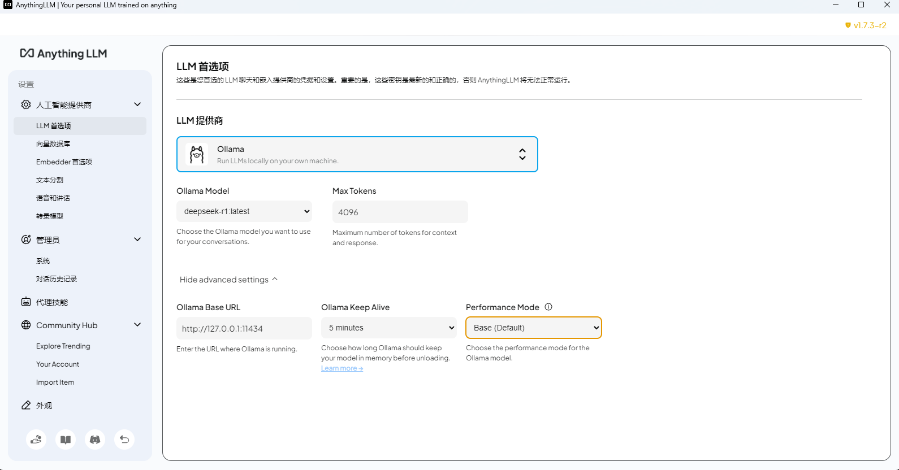The width and height of the screenshot is (899, 470).
Task: Click 'Run LLMs locally on your own machine' text
Action: click(x=278, y=161)
